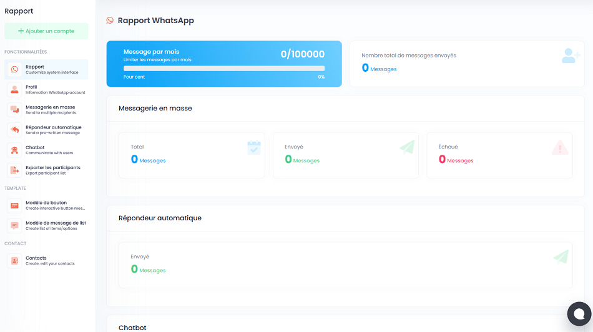Click the monthly message progress bar
The image size is (593, 332).
pos(224,69)
